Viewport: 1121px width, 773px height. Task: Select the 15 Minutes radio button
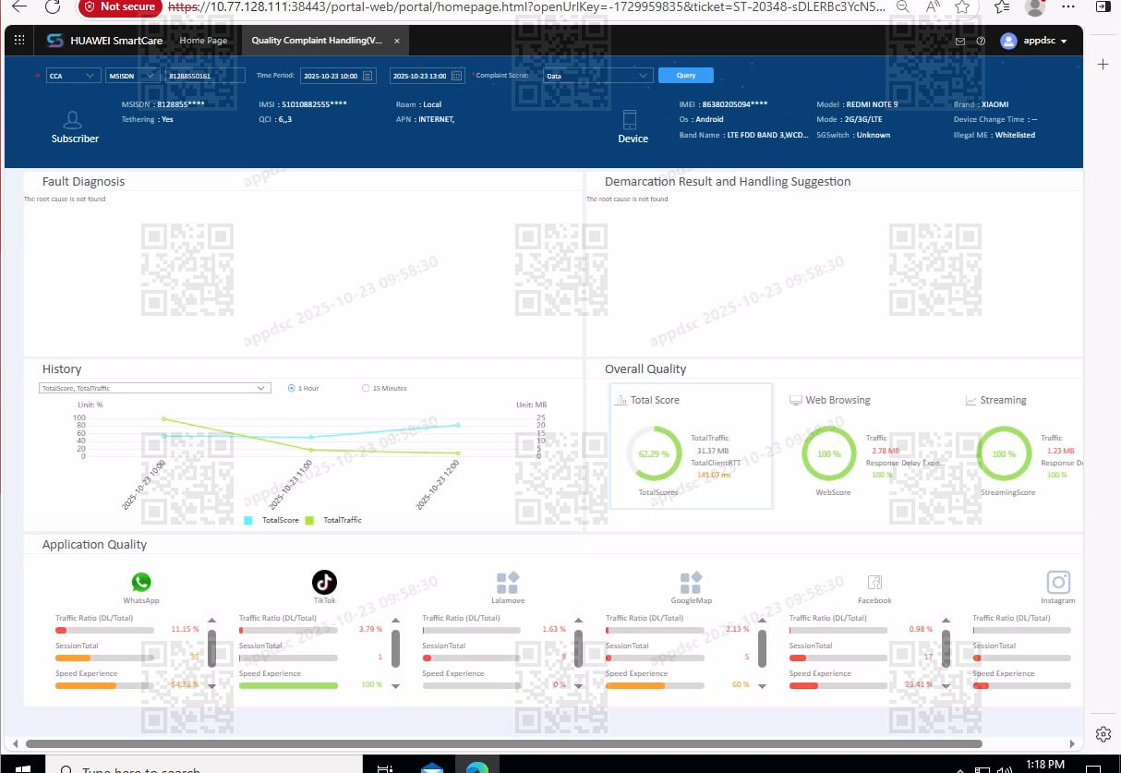pyautogui.click(x=366, y=388)
